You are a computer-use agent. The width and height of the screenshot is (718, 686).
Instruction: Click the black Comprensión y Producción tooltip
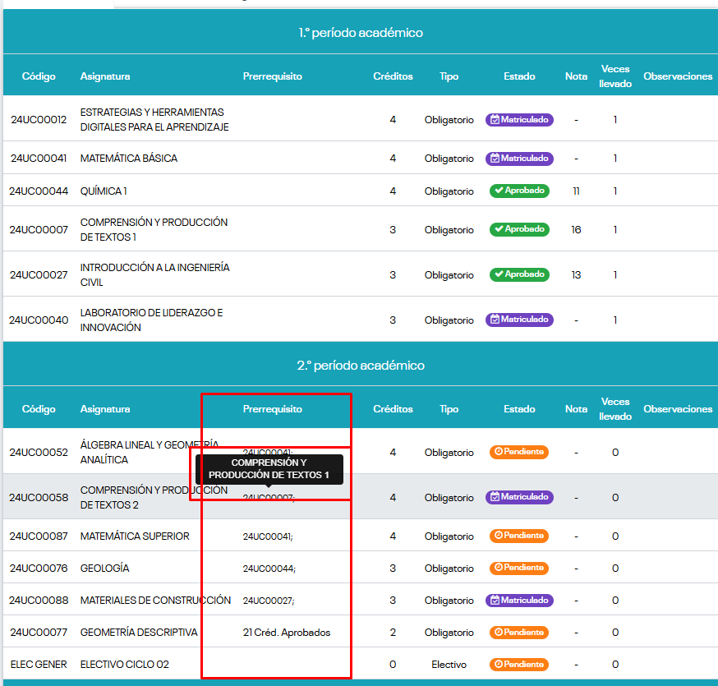tap(269, 469)
